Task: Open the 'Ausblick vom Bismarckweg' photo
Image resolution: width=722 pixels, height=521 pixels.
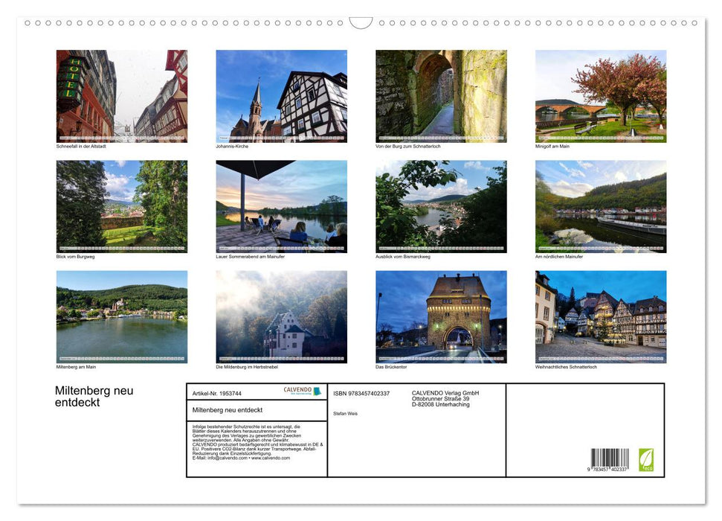Action: click(440, 206)
